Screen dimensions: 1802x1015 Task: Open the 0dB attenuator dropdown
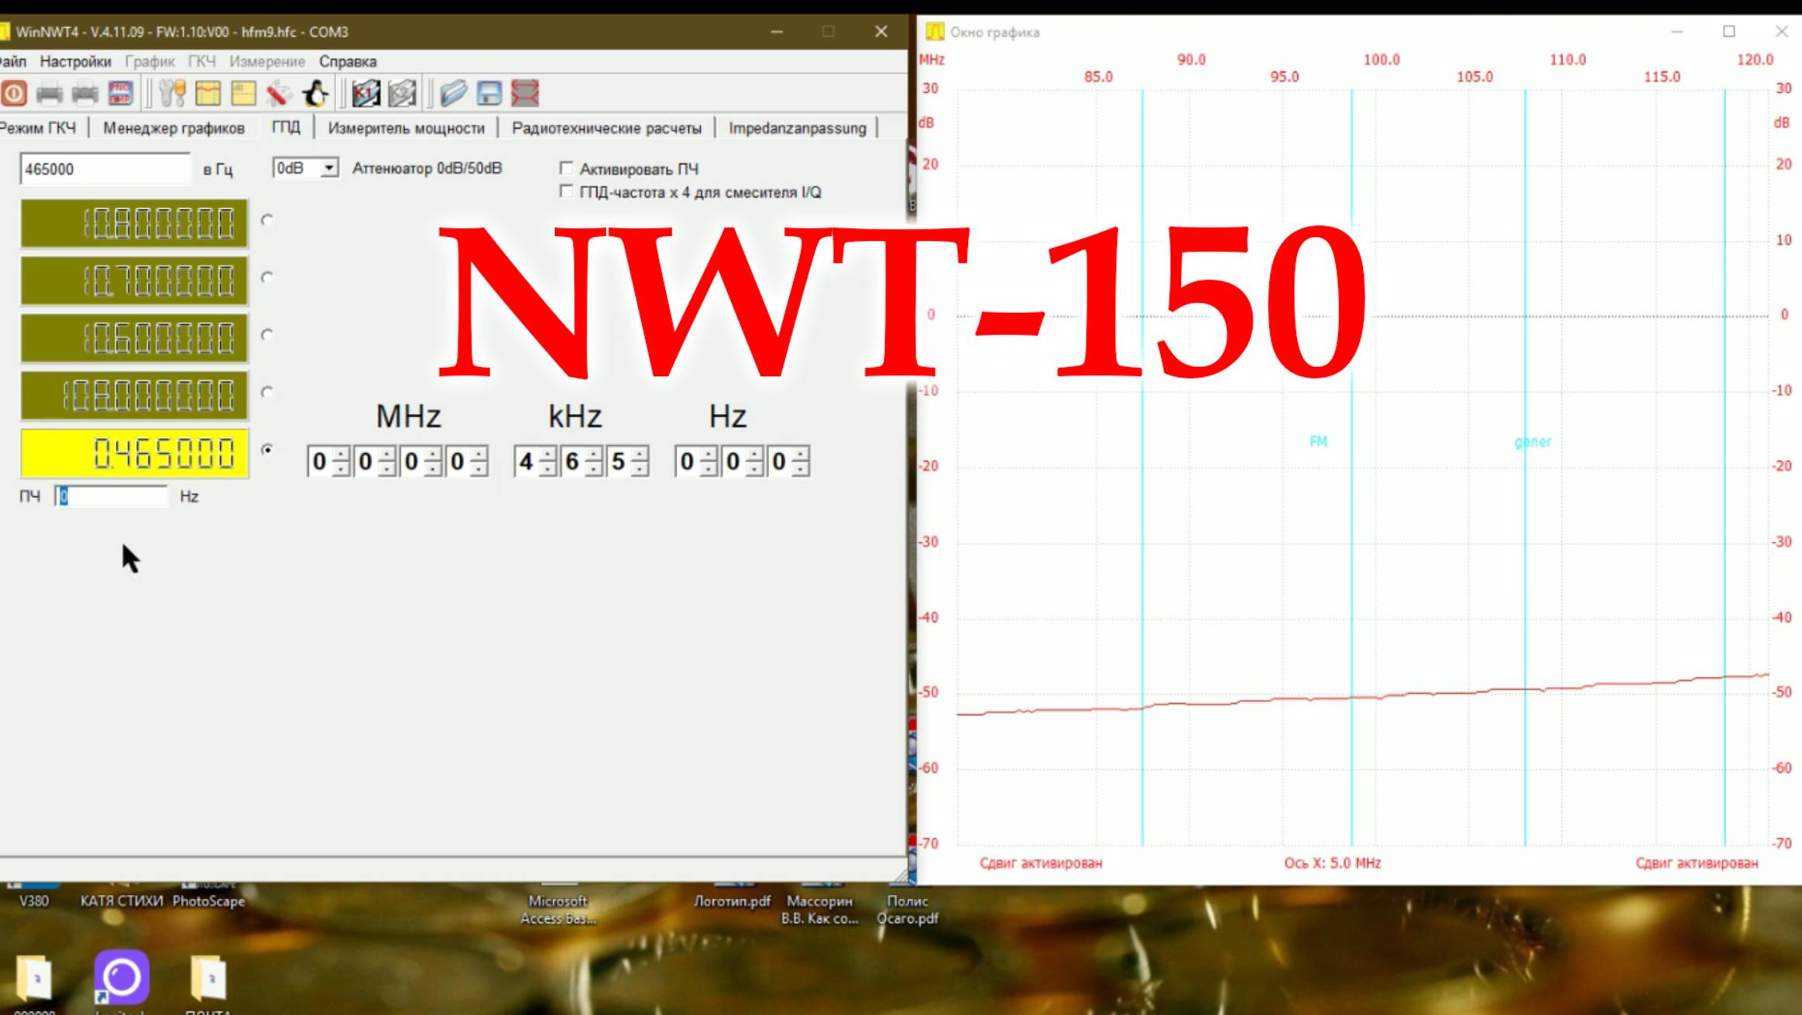click(331, 167)
